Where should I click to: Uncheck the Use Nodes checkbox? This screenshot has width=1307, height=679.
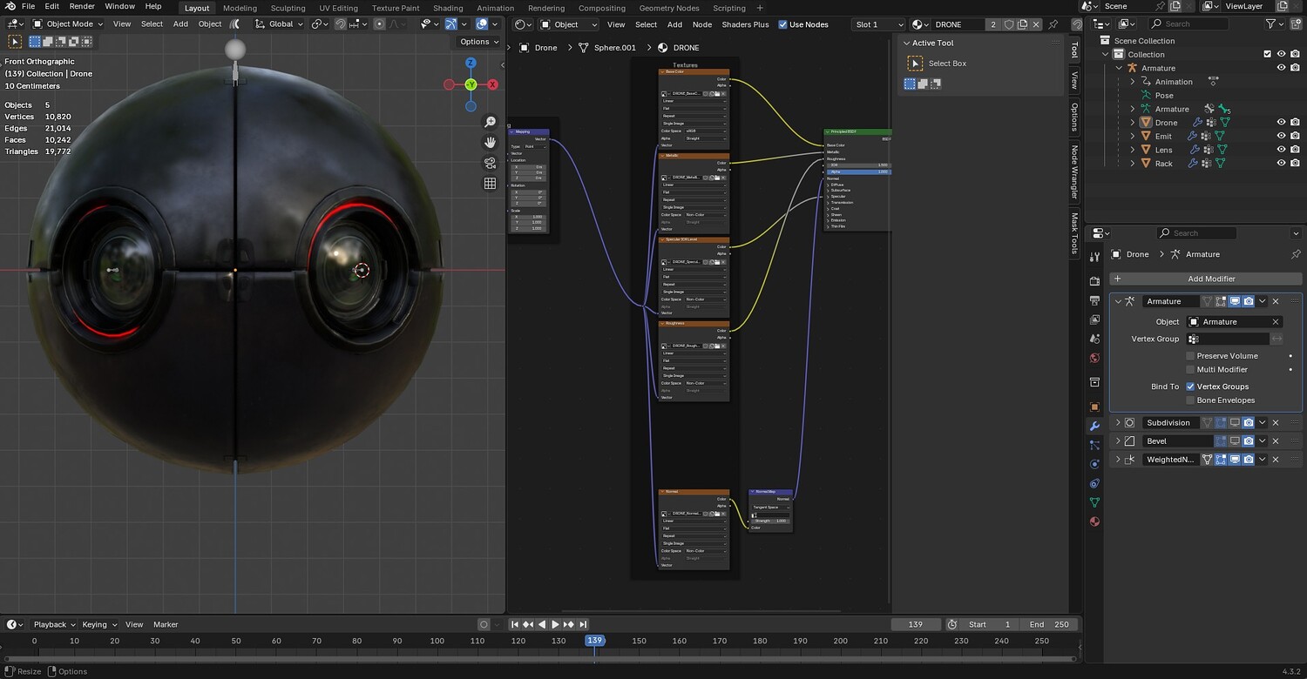pyautogui.click(x=782, y=24)
